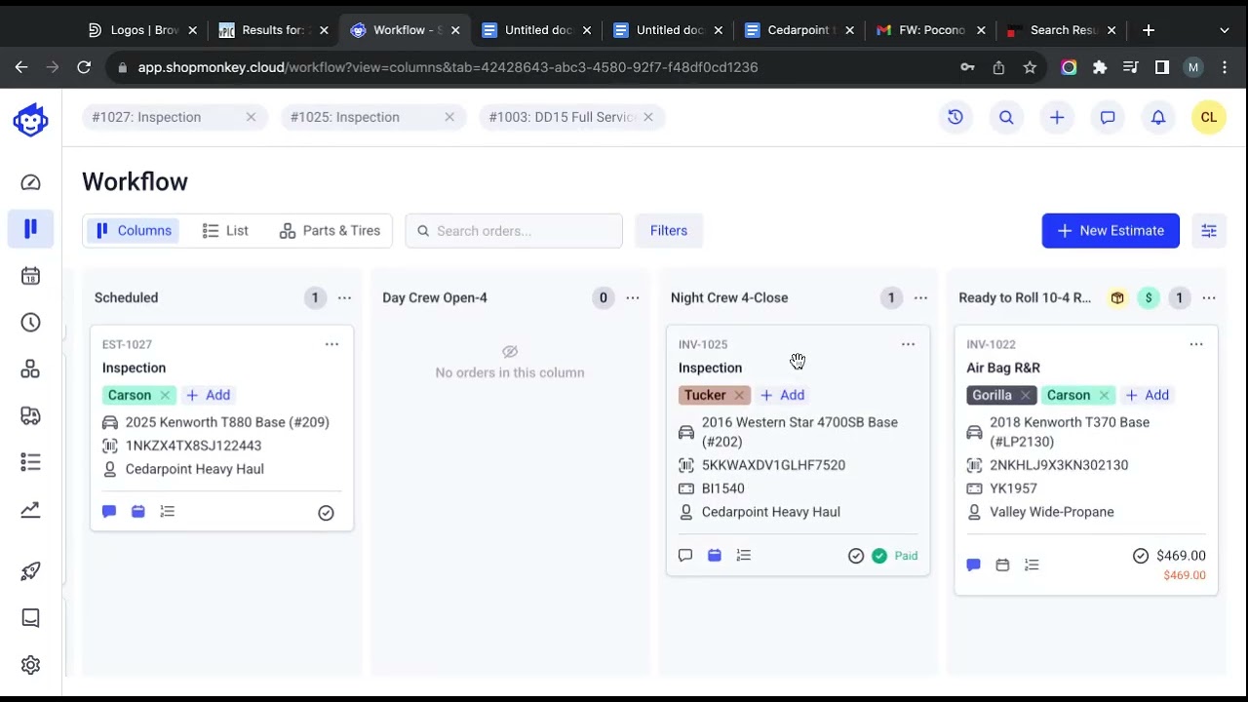Open task list icon on INV-1025 card
This screenshot has width=1248, height=702.
pyautogui.click(x=744, y=556)
